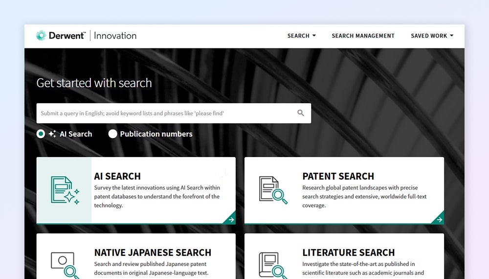Open the NATIVE JAPANESE SEARCH card heading
The height and width of the screenshot is (279, 489).
pyautogui.click(x=153, y=253)
